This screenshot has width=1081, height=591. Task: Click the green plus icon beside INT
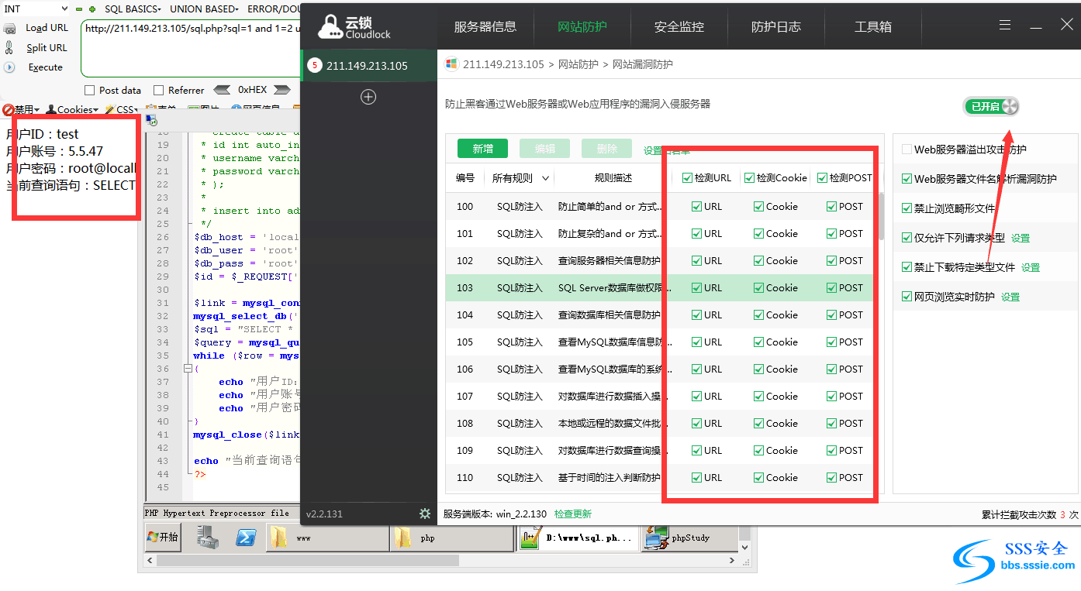(x=92, y=9)
